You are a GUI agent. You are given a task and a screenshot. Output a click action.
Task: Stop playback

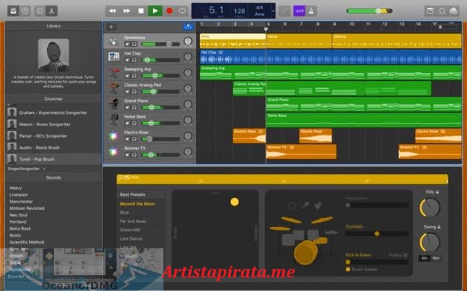pos(141,11)
